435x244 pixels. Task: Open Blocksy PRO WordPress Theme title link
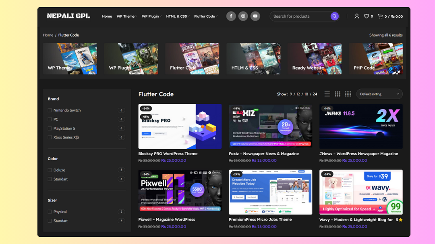pos(168,154)
